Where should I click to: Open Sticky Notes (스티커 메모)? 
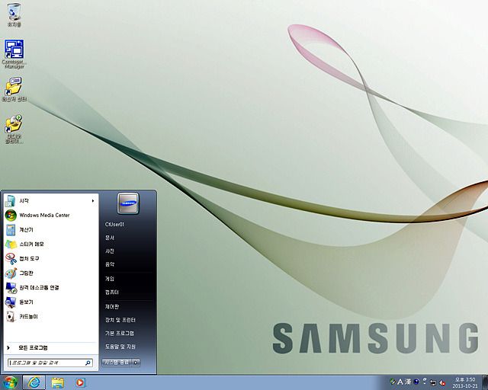click(x=51, y=245)
